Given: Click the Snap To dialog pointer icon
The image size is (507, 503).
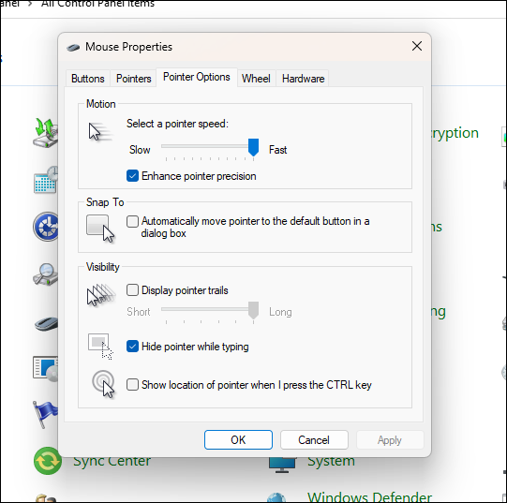Looking at the screenshot, I should [x=100, y=229].
